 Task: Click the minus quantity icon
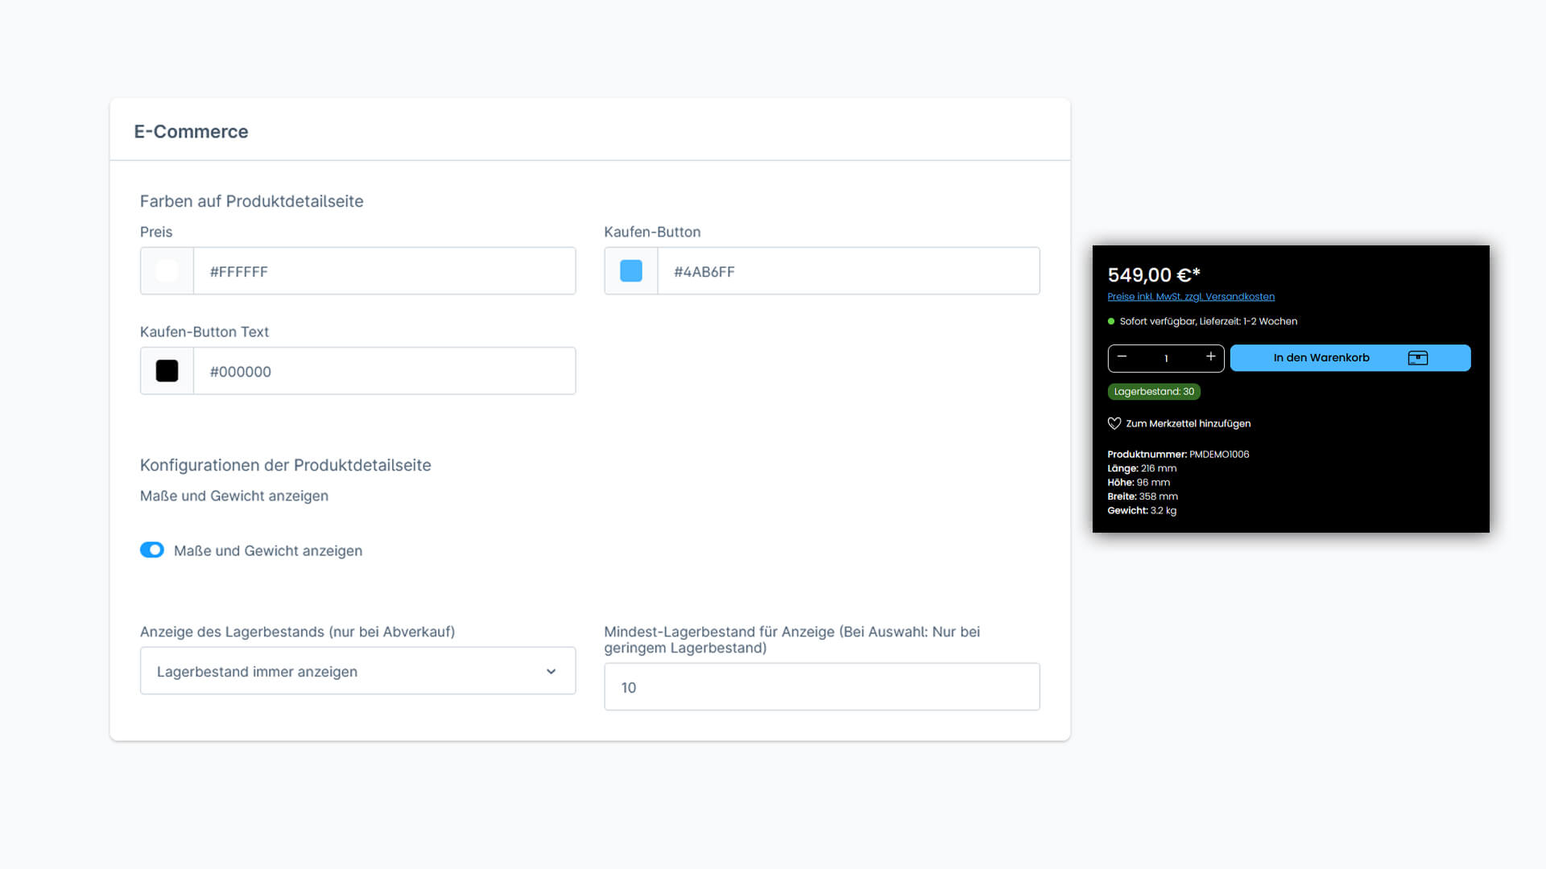coord(1122,356)
